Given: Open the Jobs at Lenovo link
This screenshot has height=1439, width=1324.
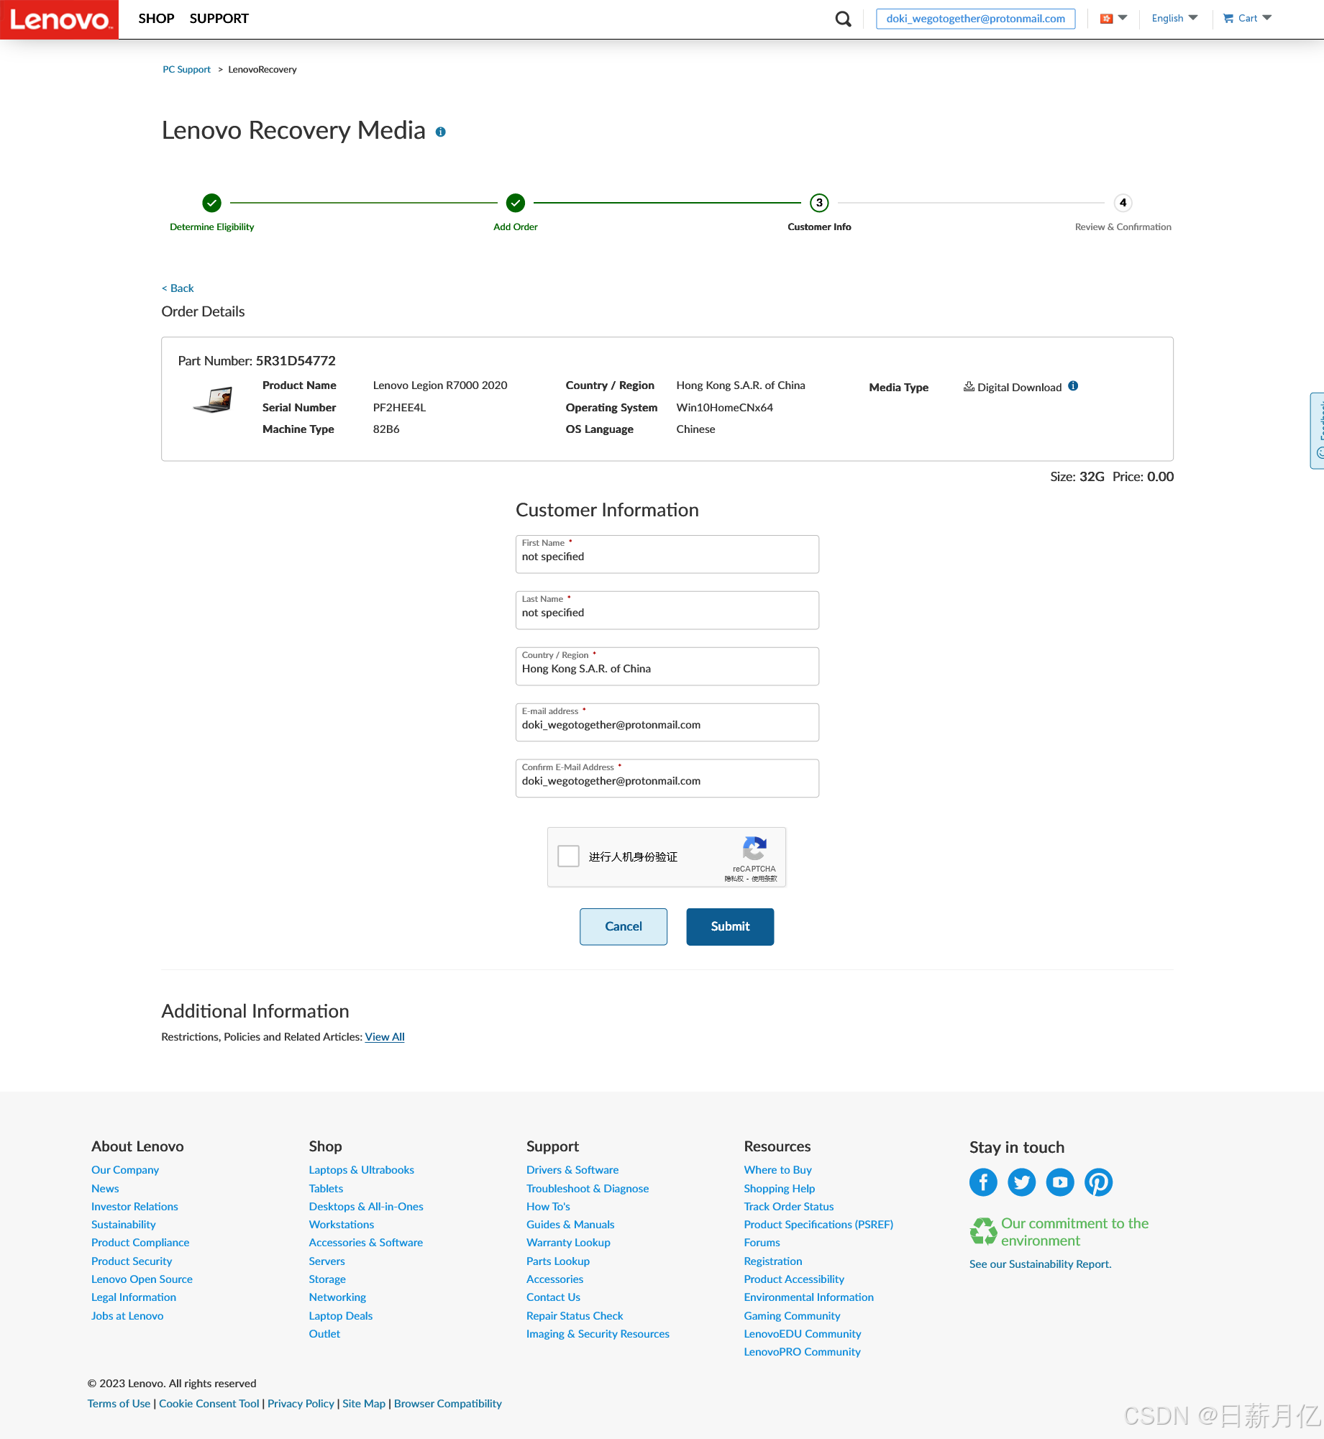Looking at the screenshot, I should [x=127, y=1316].
